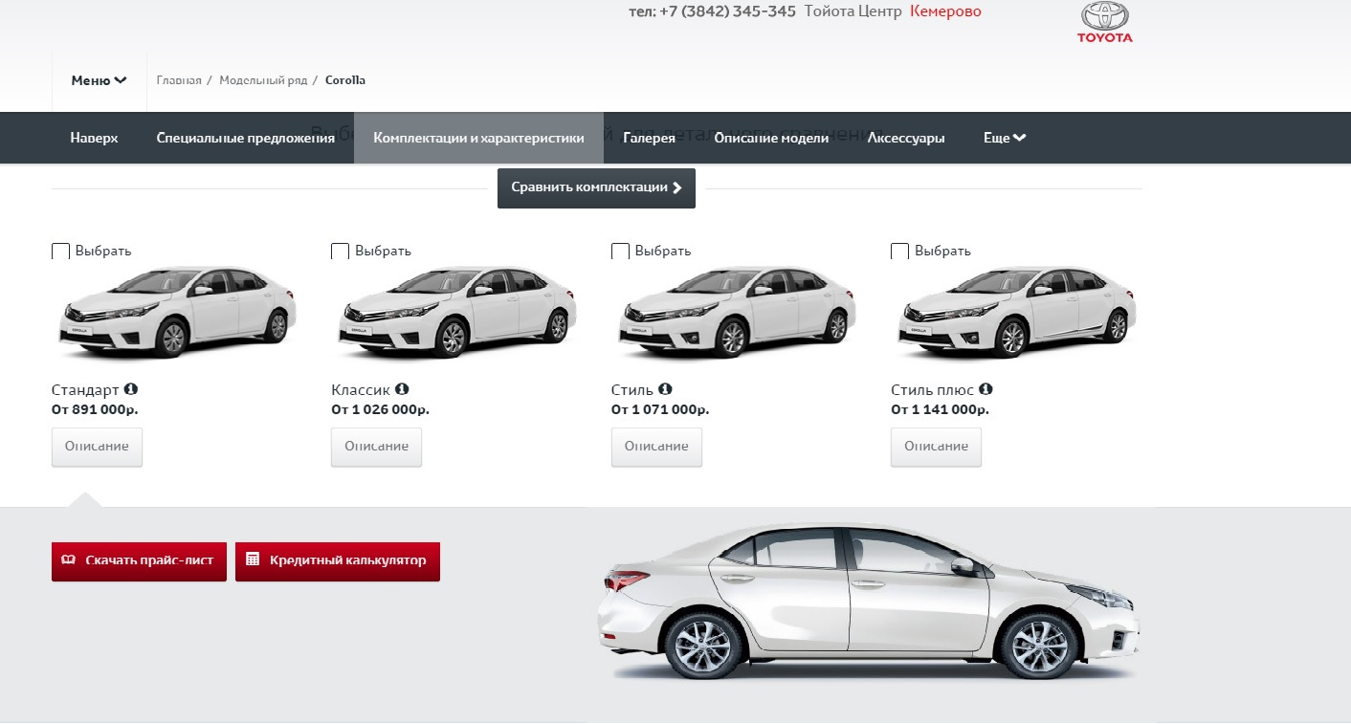Open the Галерея section
This screenshot has width=1351, height=724.
point(649,138)
